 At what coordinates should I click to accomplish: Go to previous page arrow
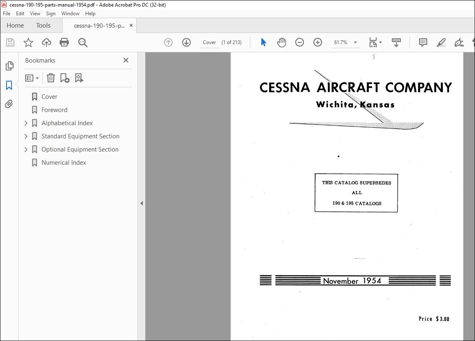point(168,42)
